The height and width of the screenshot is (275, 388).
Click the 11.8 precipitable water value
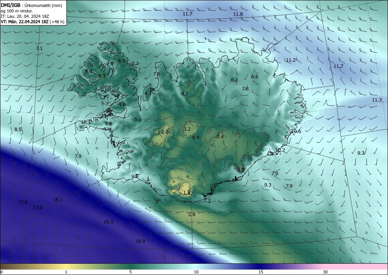click(238, 14)
